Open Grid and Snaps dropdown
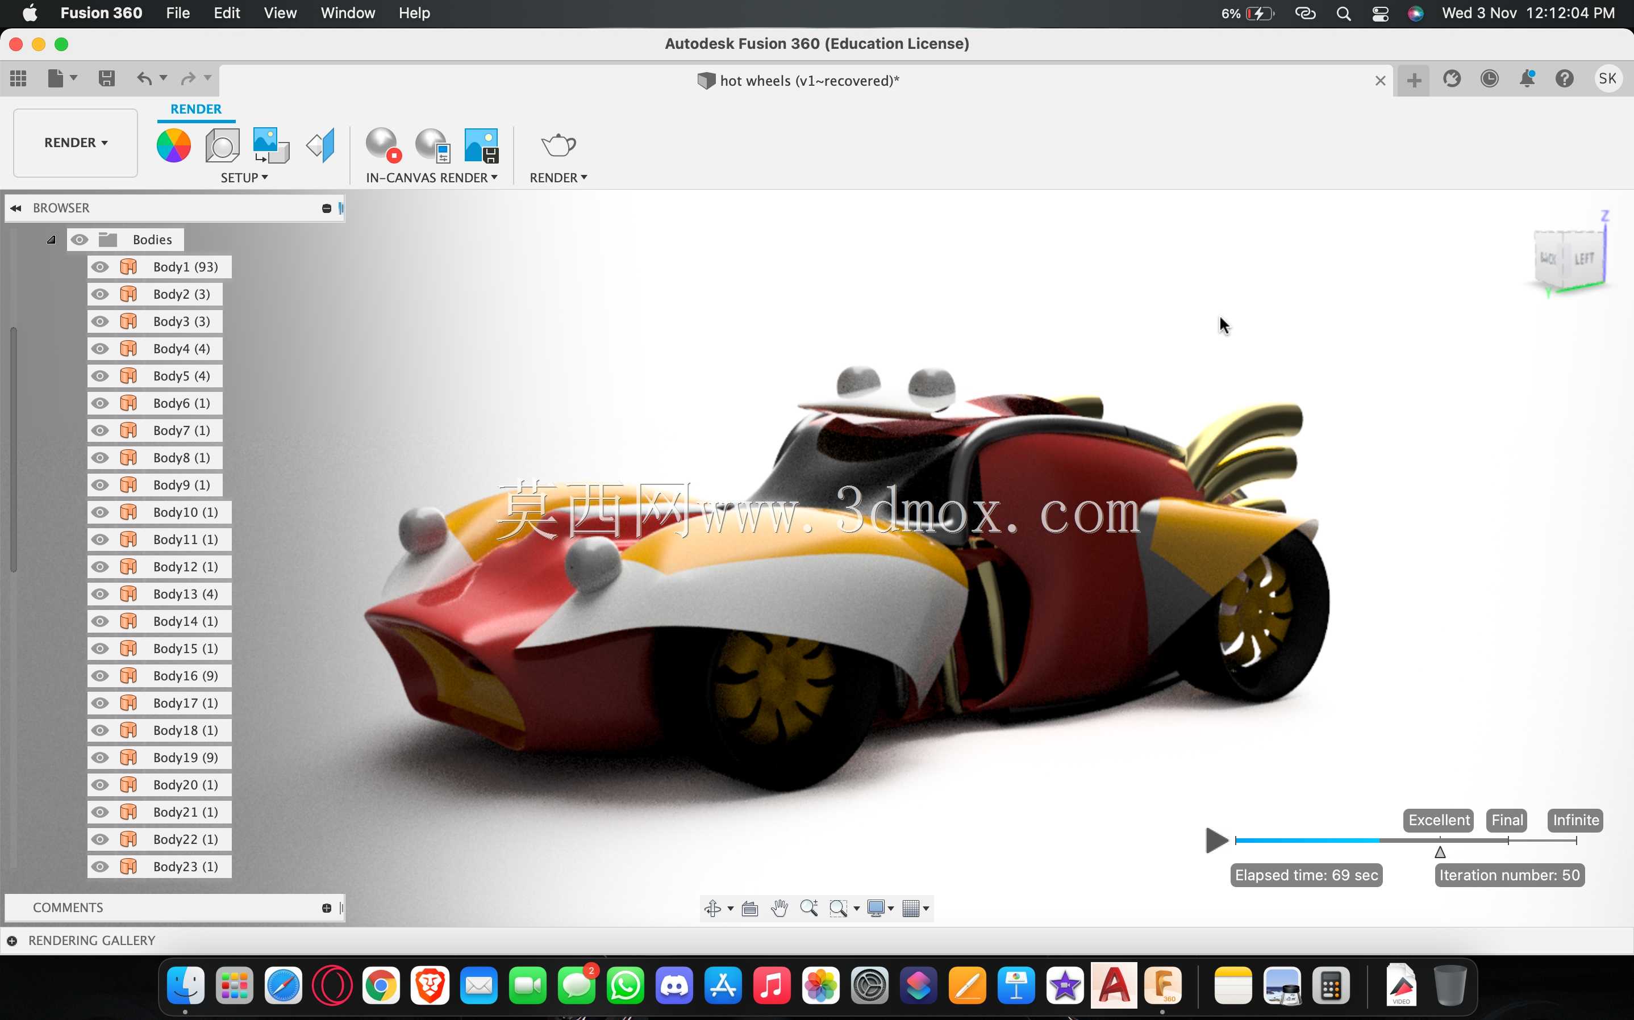 pyautogui.click(x=915, y=908)
